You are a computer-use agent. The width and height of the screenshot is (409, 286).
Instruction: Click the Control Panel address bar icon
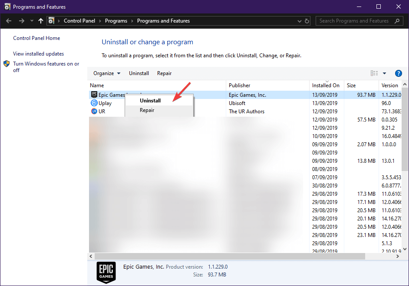pos(51,20)
